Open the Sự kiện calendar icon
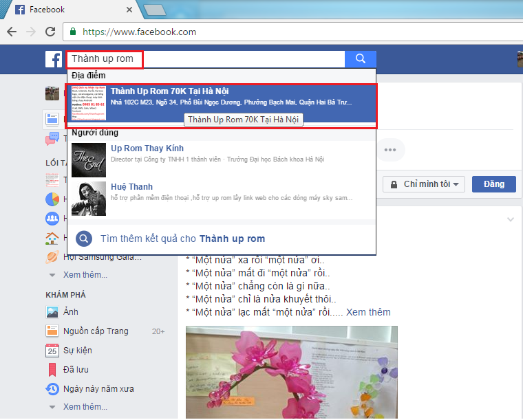 click(x=52, y=351)
